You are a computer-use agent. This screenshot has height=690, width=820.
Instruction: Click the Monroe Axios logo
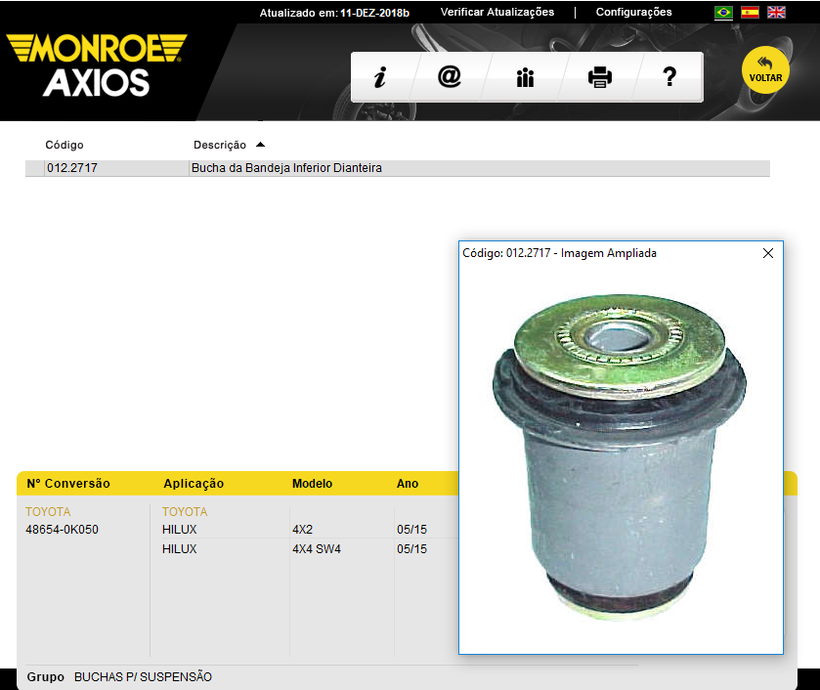[96, 65]
